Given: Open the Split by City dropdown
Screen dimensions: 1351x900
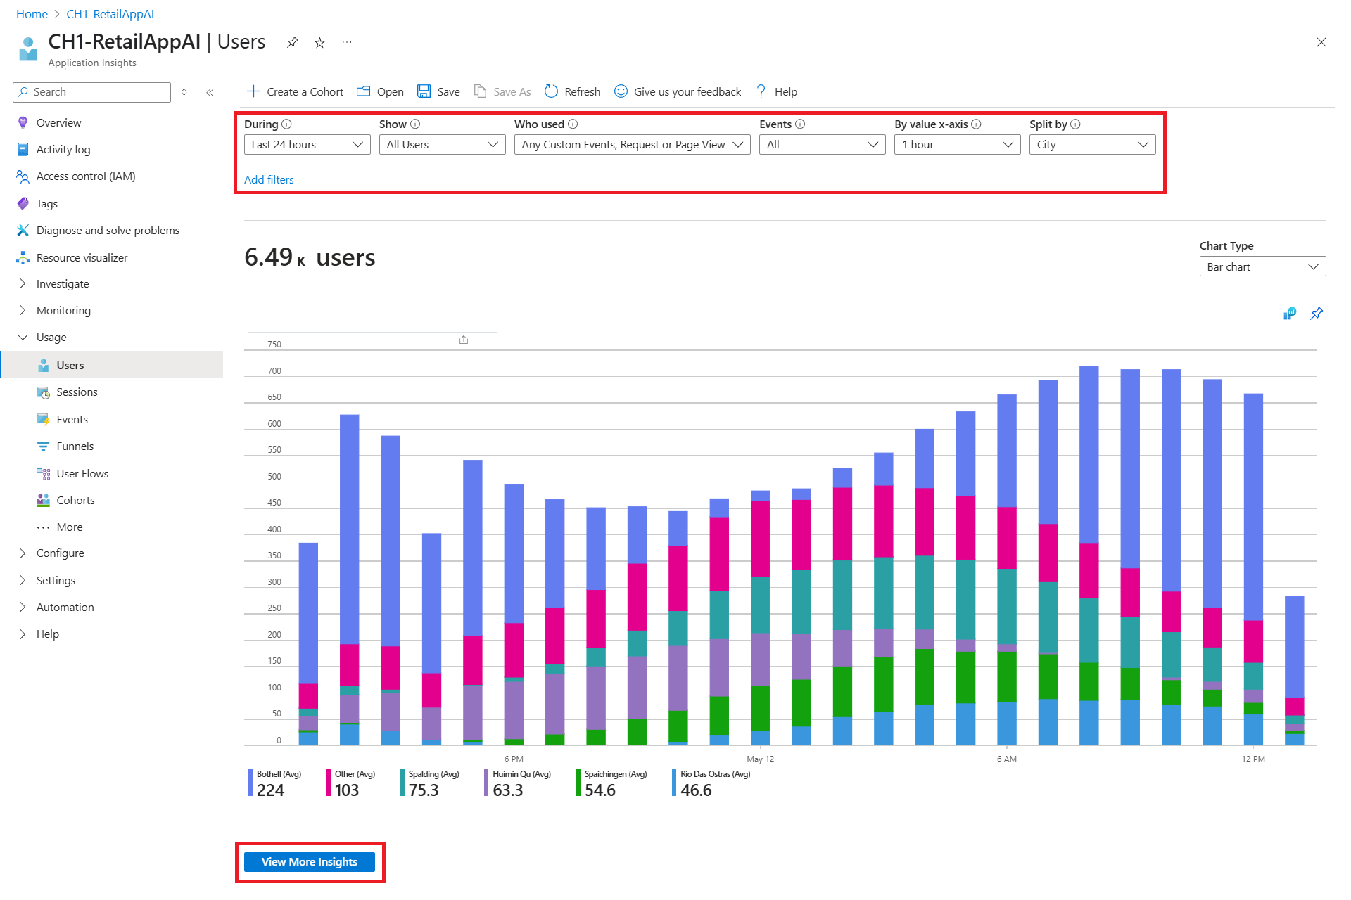Looking at the screenshot, I should 1091,145.
